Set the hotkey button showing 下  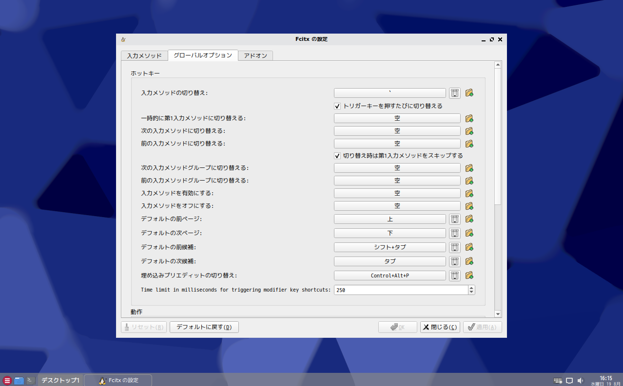(x=390, y=233)
